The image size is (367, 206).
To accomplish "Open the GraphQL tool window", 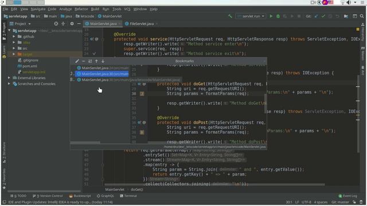I will [106, 196].
